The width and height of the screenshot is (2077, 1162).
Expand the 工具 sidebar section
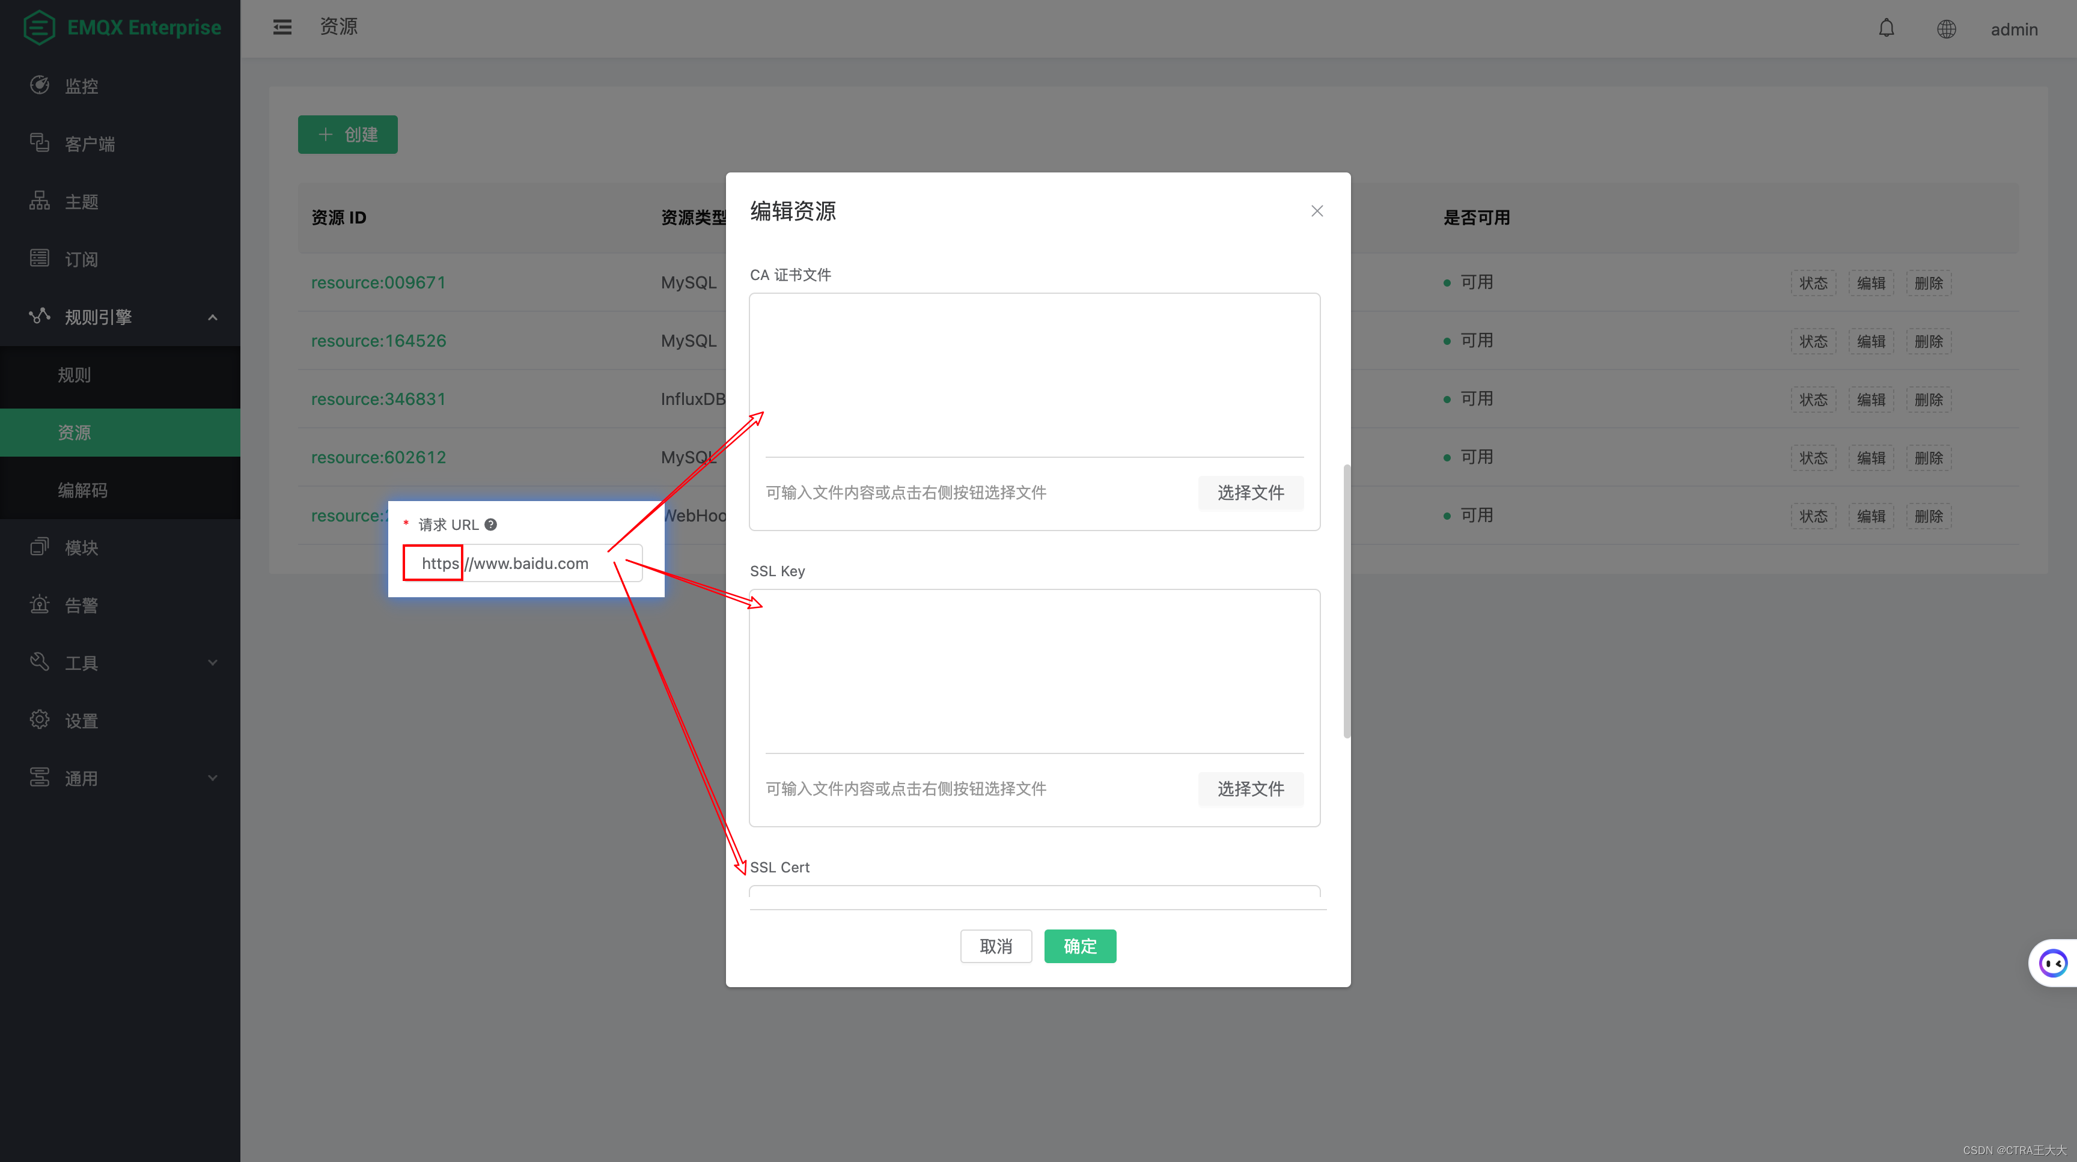click(121, 662)
